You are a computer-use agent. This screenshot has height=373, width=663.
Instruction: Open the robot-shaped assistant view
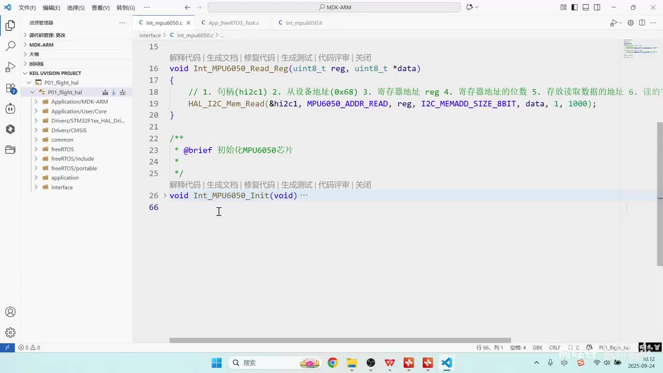coord(10,108)
